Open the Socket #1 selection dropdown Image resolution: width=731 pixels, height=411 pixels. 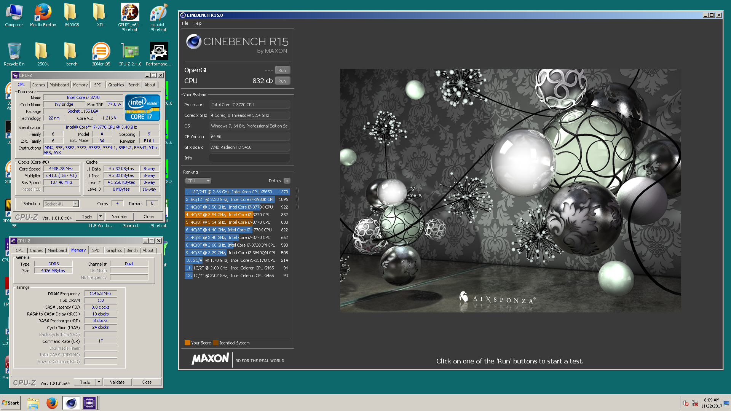pyautogui.click(x=61, y=204)
